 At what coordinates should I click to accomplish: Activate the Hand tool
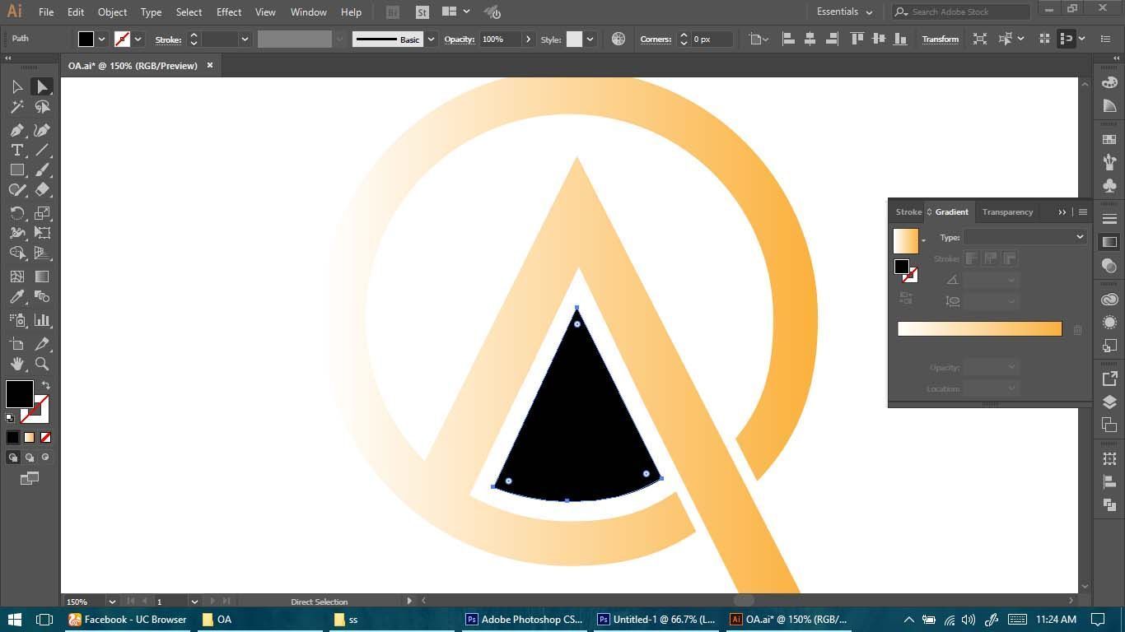pos(16,364)
